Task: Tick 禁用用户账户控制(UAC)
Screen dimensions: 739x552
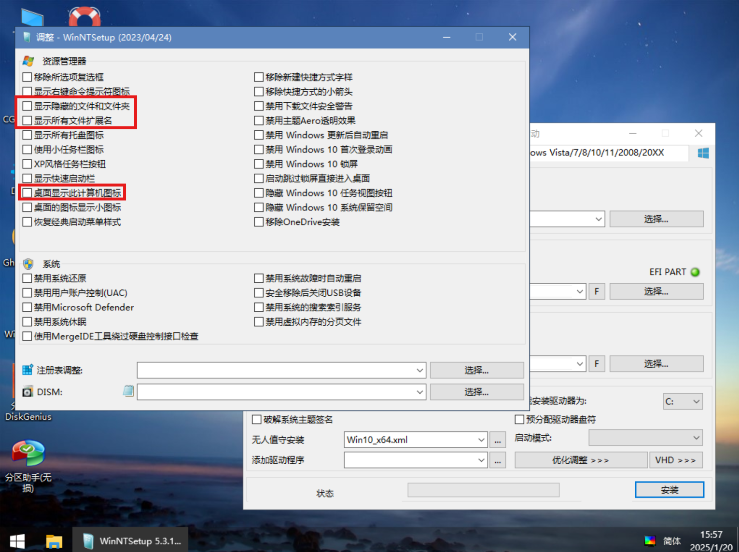Action: click(x=27, y=292)
